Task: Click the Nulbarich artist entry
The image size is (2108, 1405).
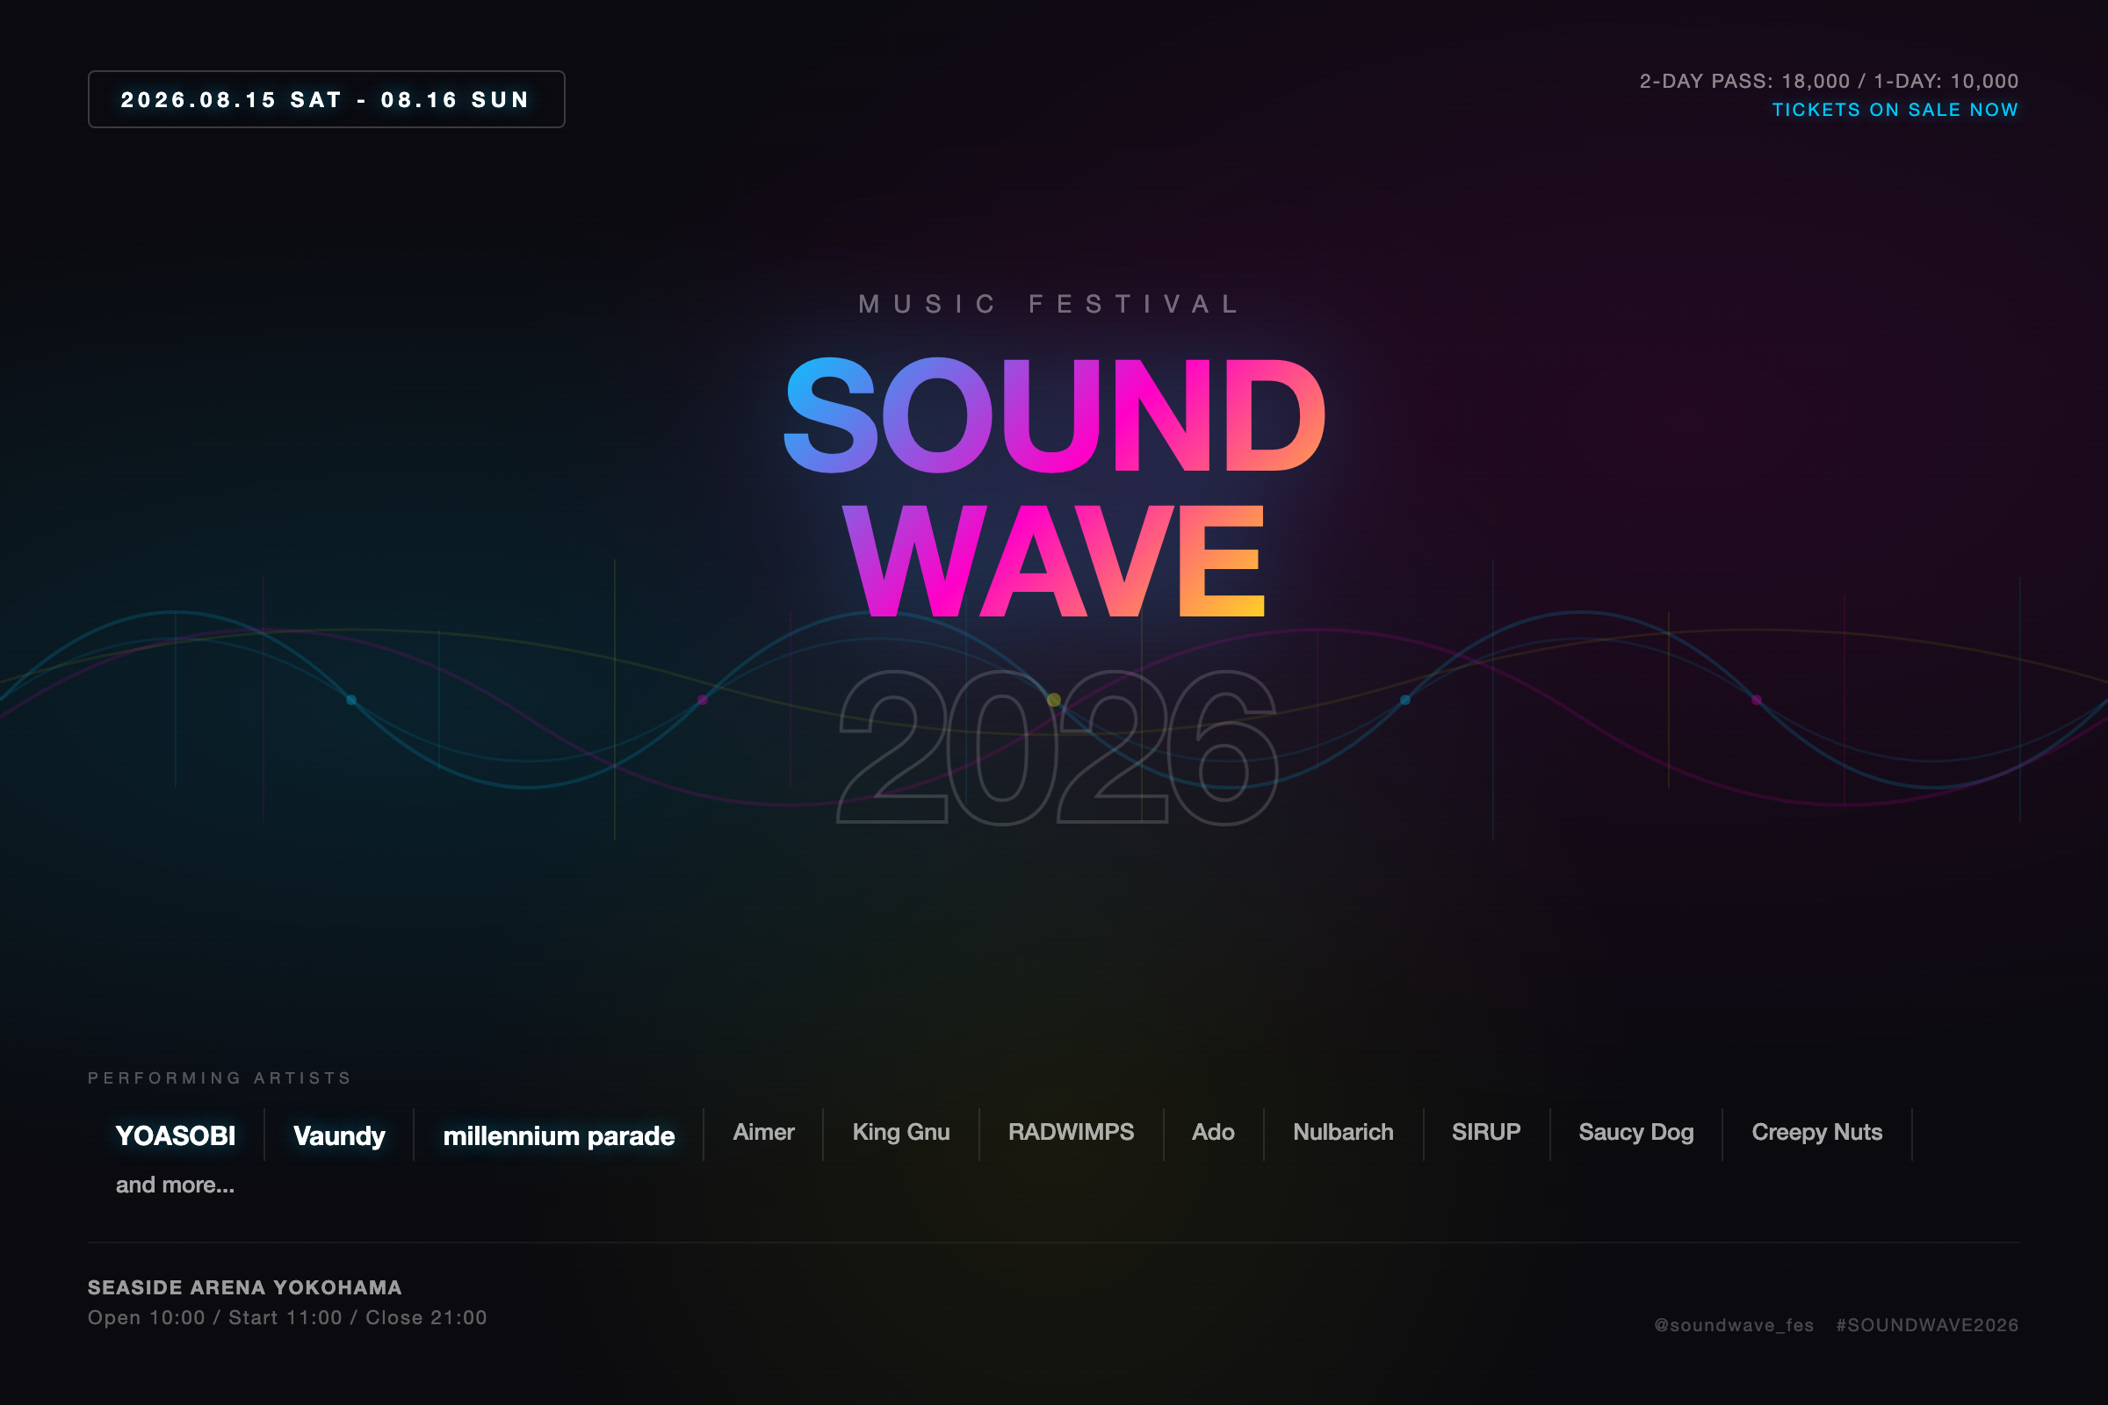Action: (x=1343, y=1132)
